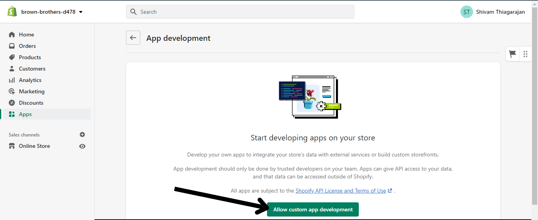538x220 pixels.
Task: Add a sales channel with plus icon
Action: pyautogui.click(x=82, y=135)
